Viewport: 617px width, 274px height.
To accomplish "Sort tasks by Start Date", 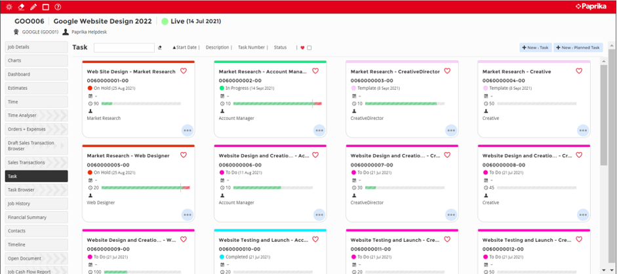I will (186, 48).
